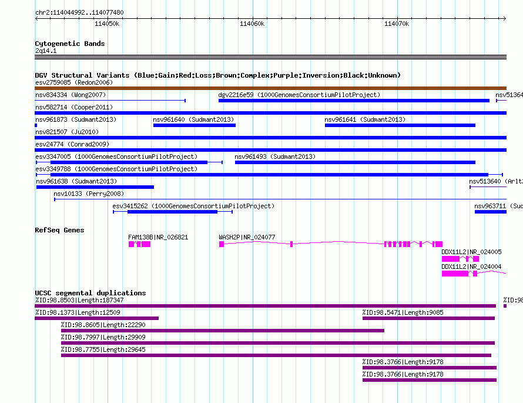523x403 pixels.
Task: Click the nsv10133 (Perry2008) label
Action: pos(89,194)
